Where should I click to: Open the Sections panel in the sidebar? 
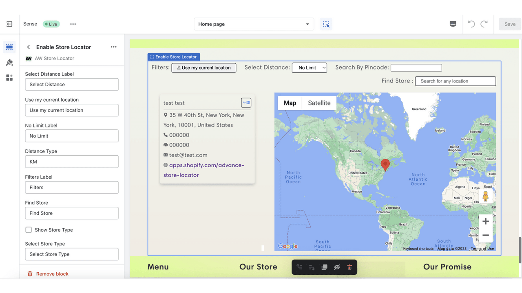click(x=9, y=46)
